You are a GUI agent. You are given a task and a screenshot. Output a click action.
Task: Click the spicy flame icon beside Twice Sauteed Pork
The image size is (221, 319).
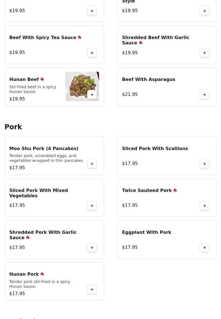(x=175, y=190)
